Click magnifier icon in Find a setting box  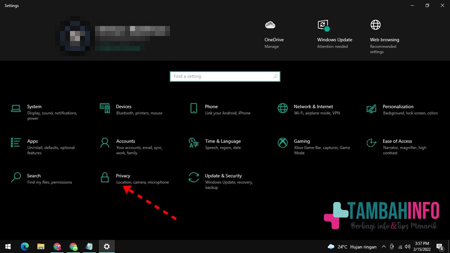point(275,76)
